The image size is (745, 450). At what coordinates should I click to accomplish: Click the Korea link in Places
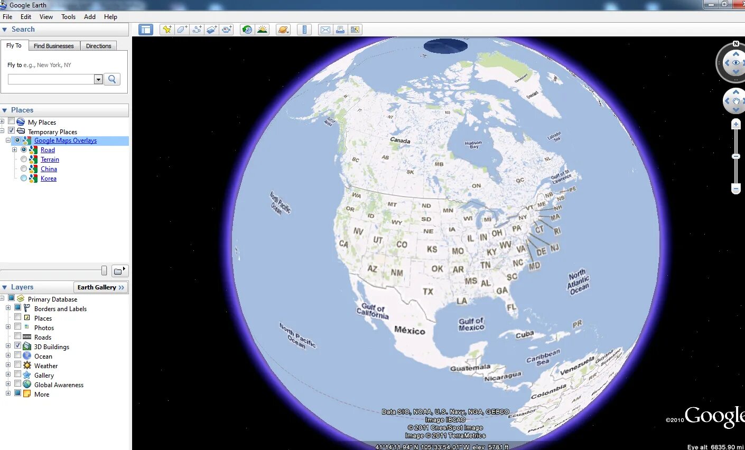pyautogui.click(x=49, y=179)
